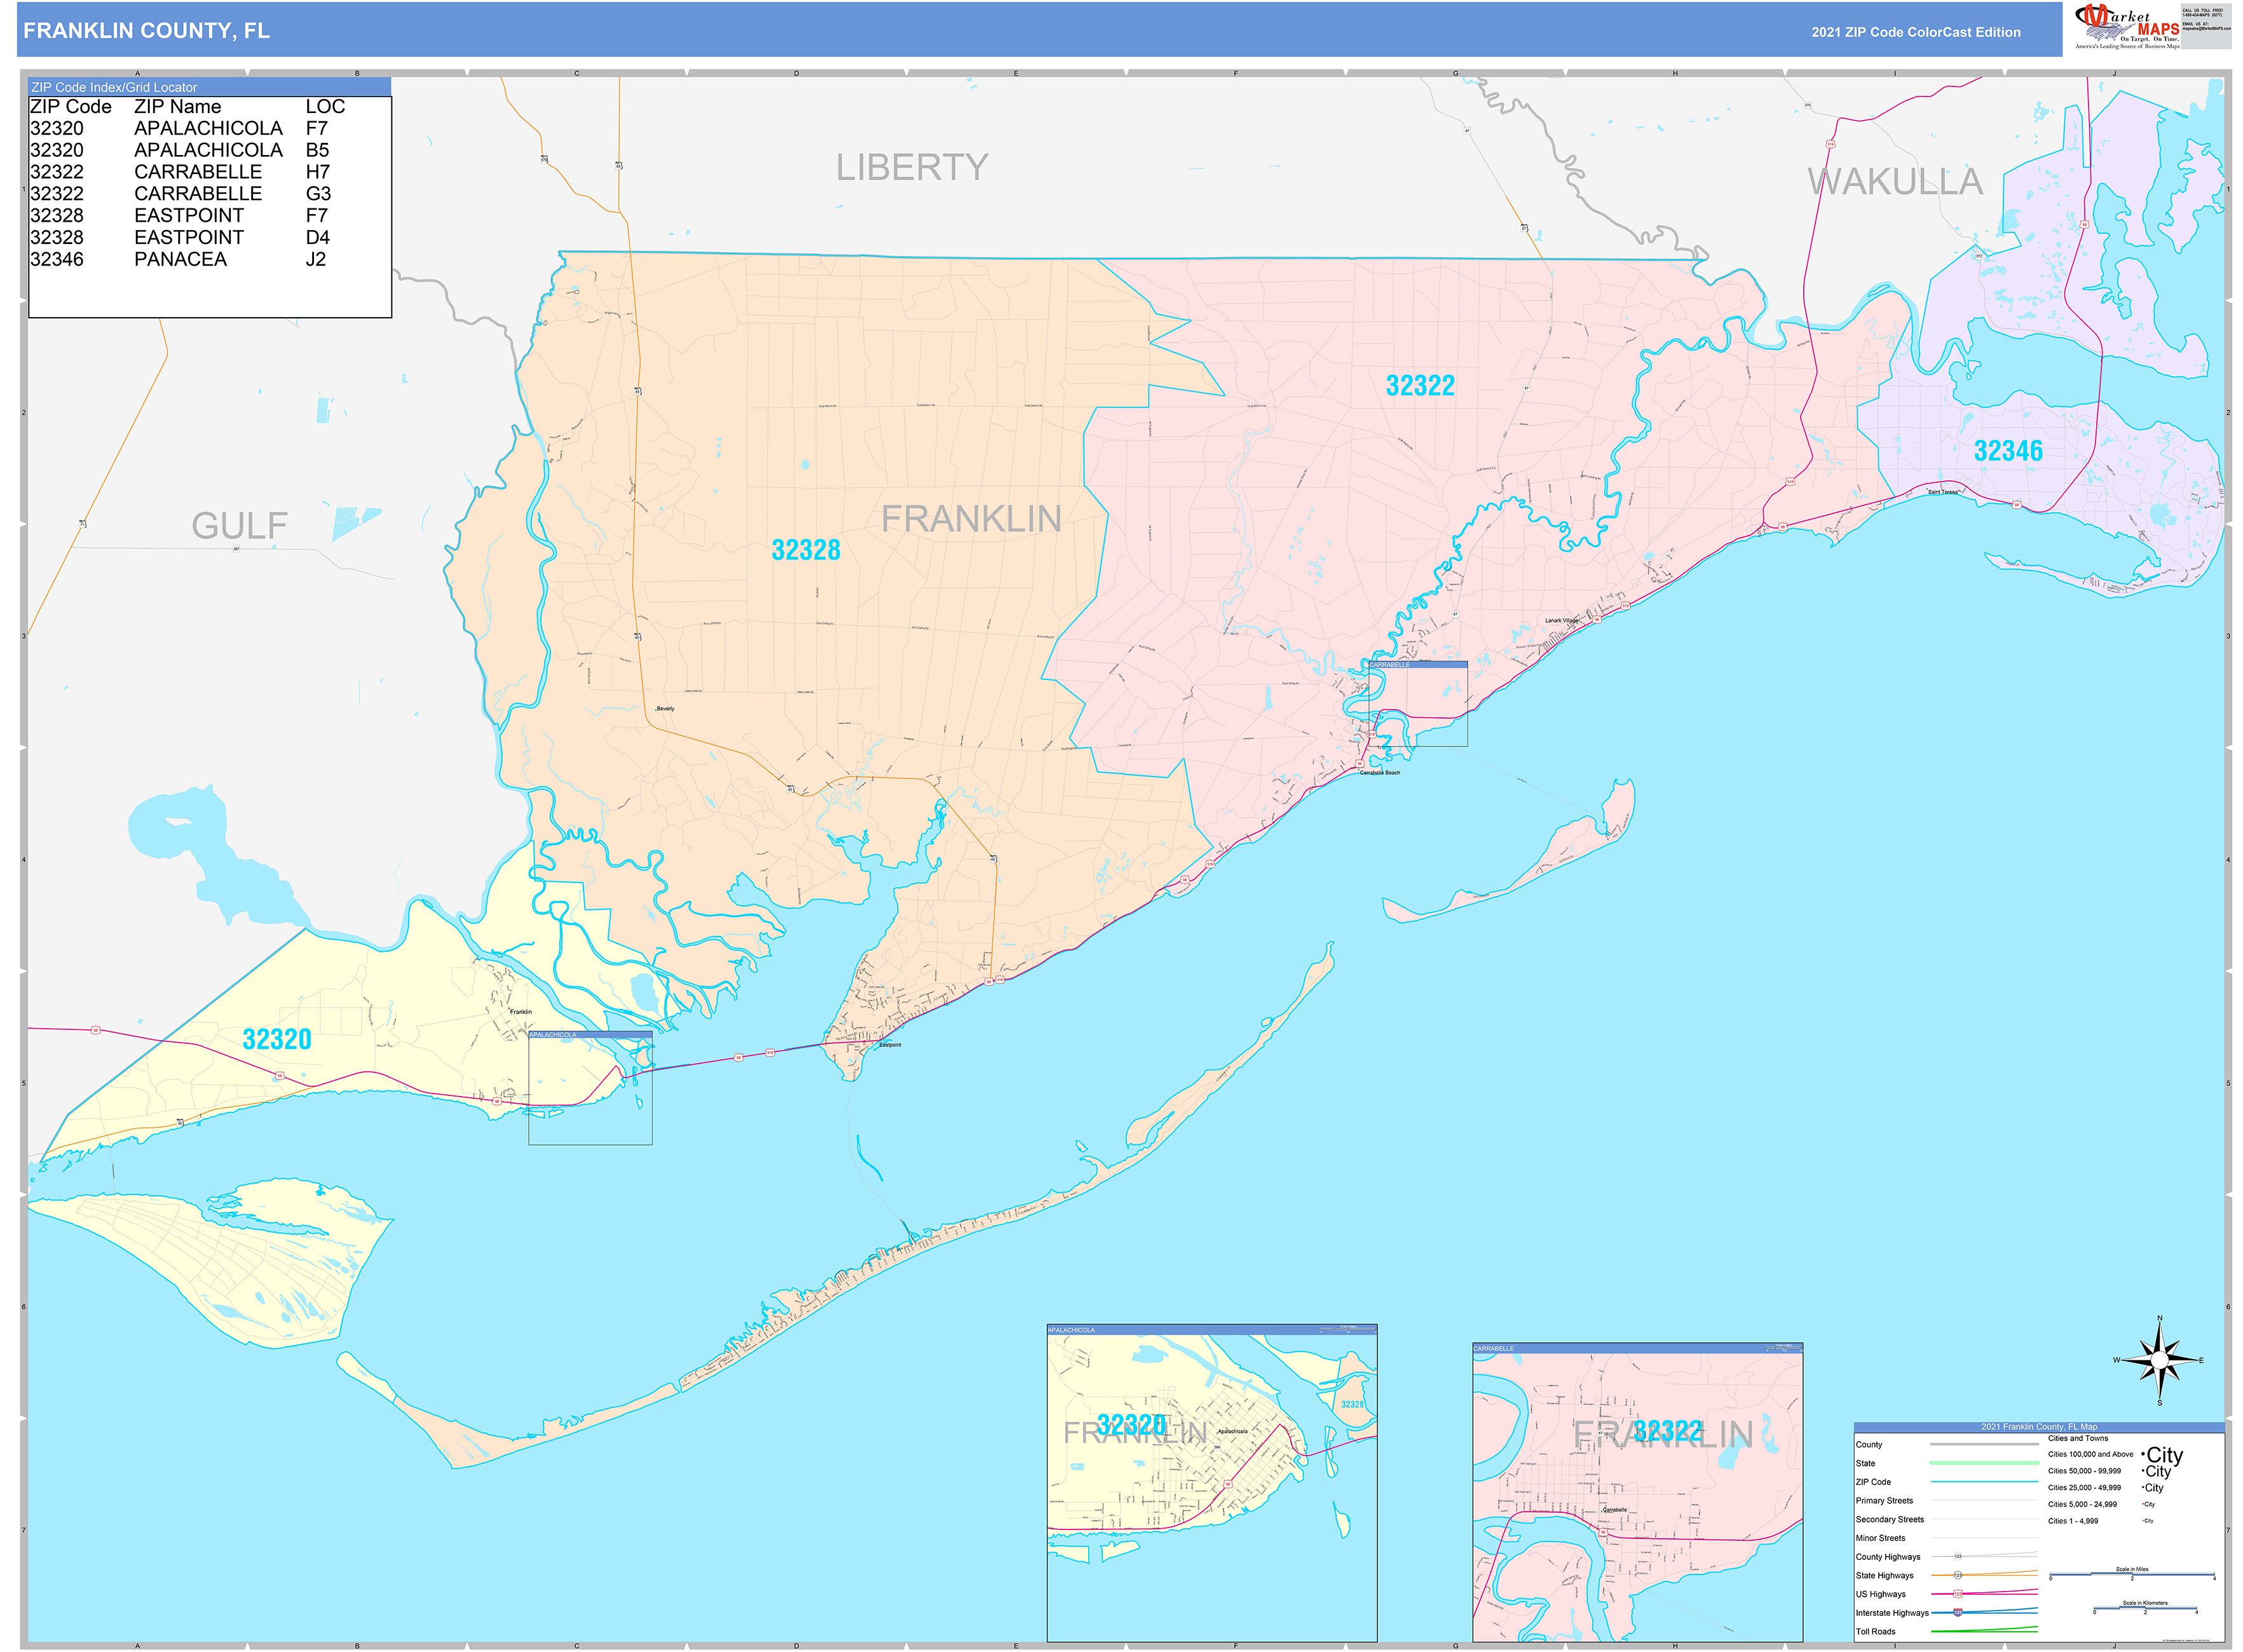Image resolution: width=2243 pixels, height=1652 pixels.
Task: Click the County Highways symbol in legend
Action: coord(1958,1556)
